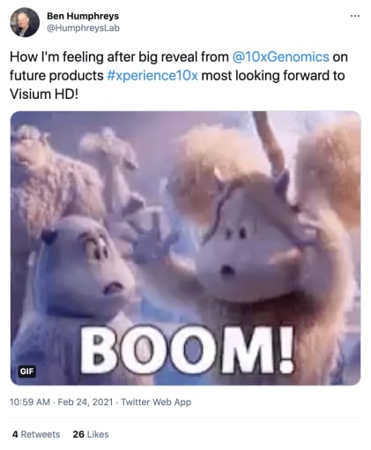This screenshot has height=450, width=371.
Task: Click the words 'future products' in the tweet
Action: (x=56, y=76)
